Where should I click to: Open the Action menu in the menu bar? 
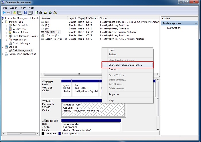14,8
